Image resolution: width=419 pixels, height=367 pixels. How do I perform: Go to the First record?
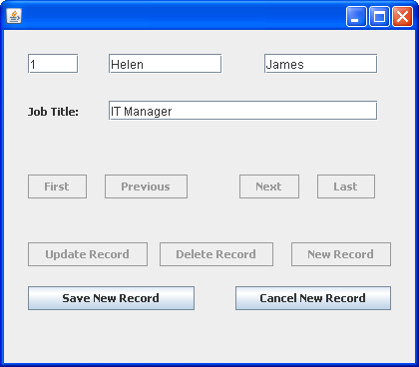(x=57, y=186)
